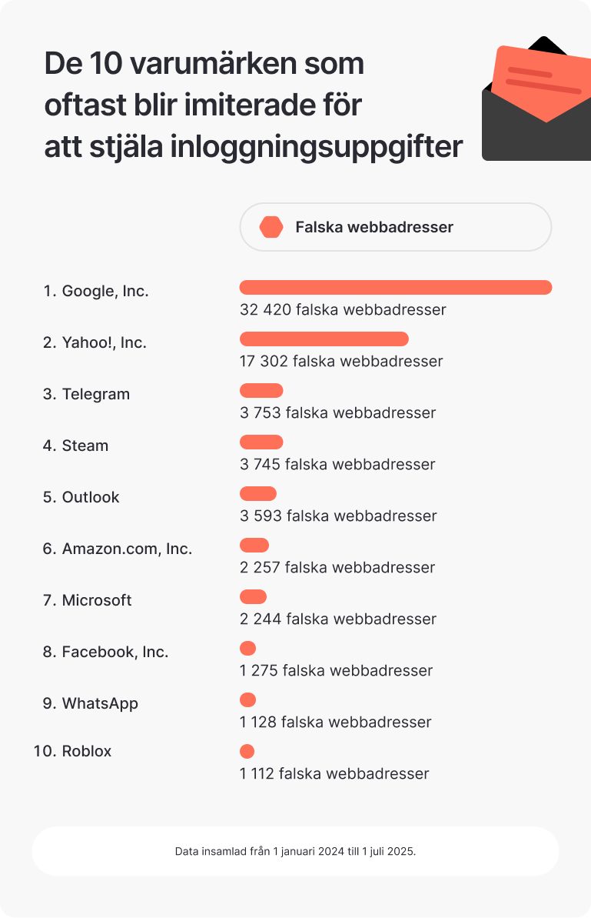The height and width of the screenshot is (918, 591).
Task: Click the Yahoo!, Inc. bar
Action: (x=324, y=339)
